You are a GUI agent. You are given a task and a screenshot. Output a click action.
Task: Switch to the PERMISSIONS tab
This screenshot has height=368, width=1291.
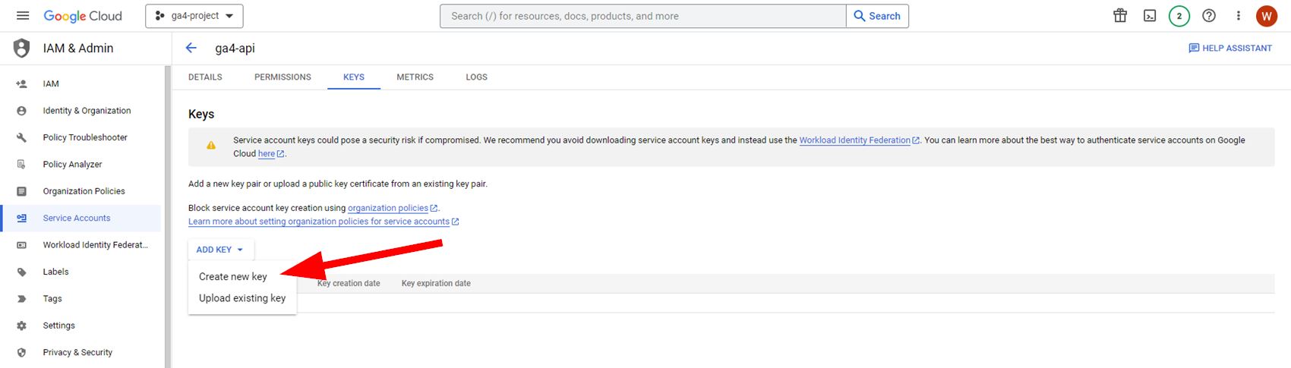[x=283, y=77]
